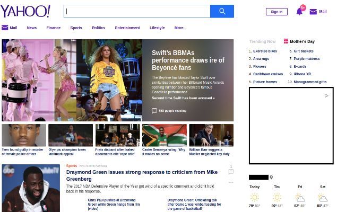Image resolution: width=337 pixels, height=212 pixels.
Task: Switch to the Trending Now tab
Action: pos(262,41)
